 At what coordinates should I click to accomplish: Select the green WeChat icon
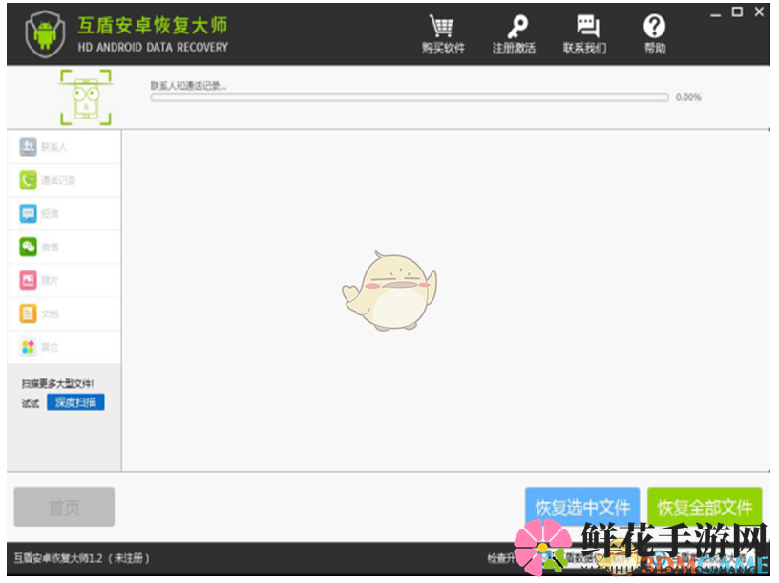29,247
